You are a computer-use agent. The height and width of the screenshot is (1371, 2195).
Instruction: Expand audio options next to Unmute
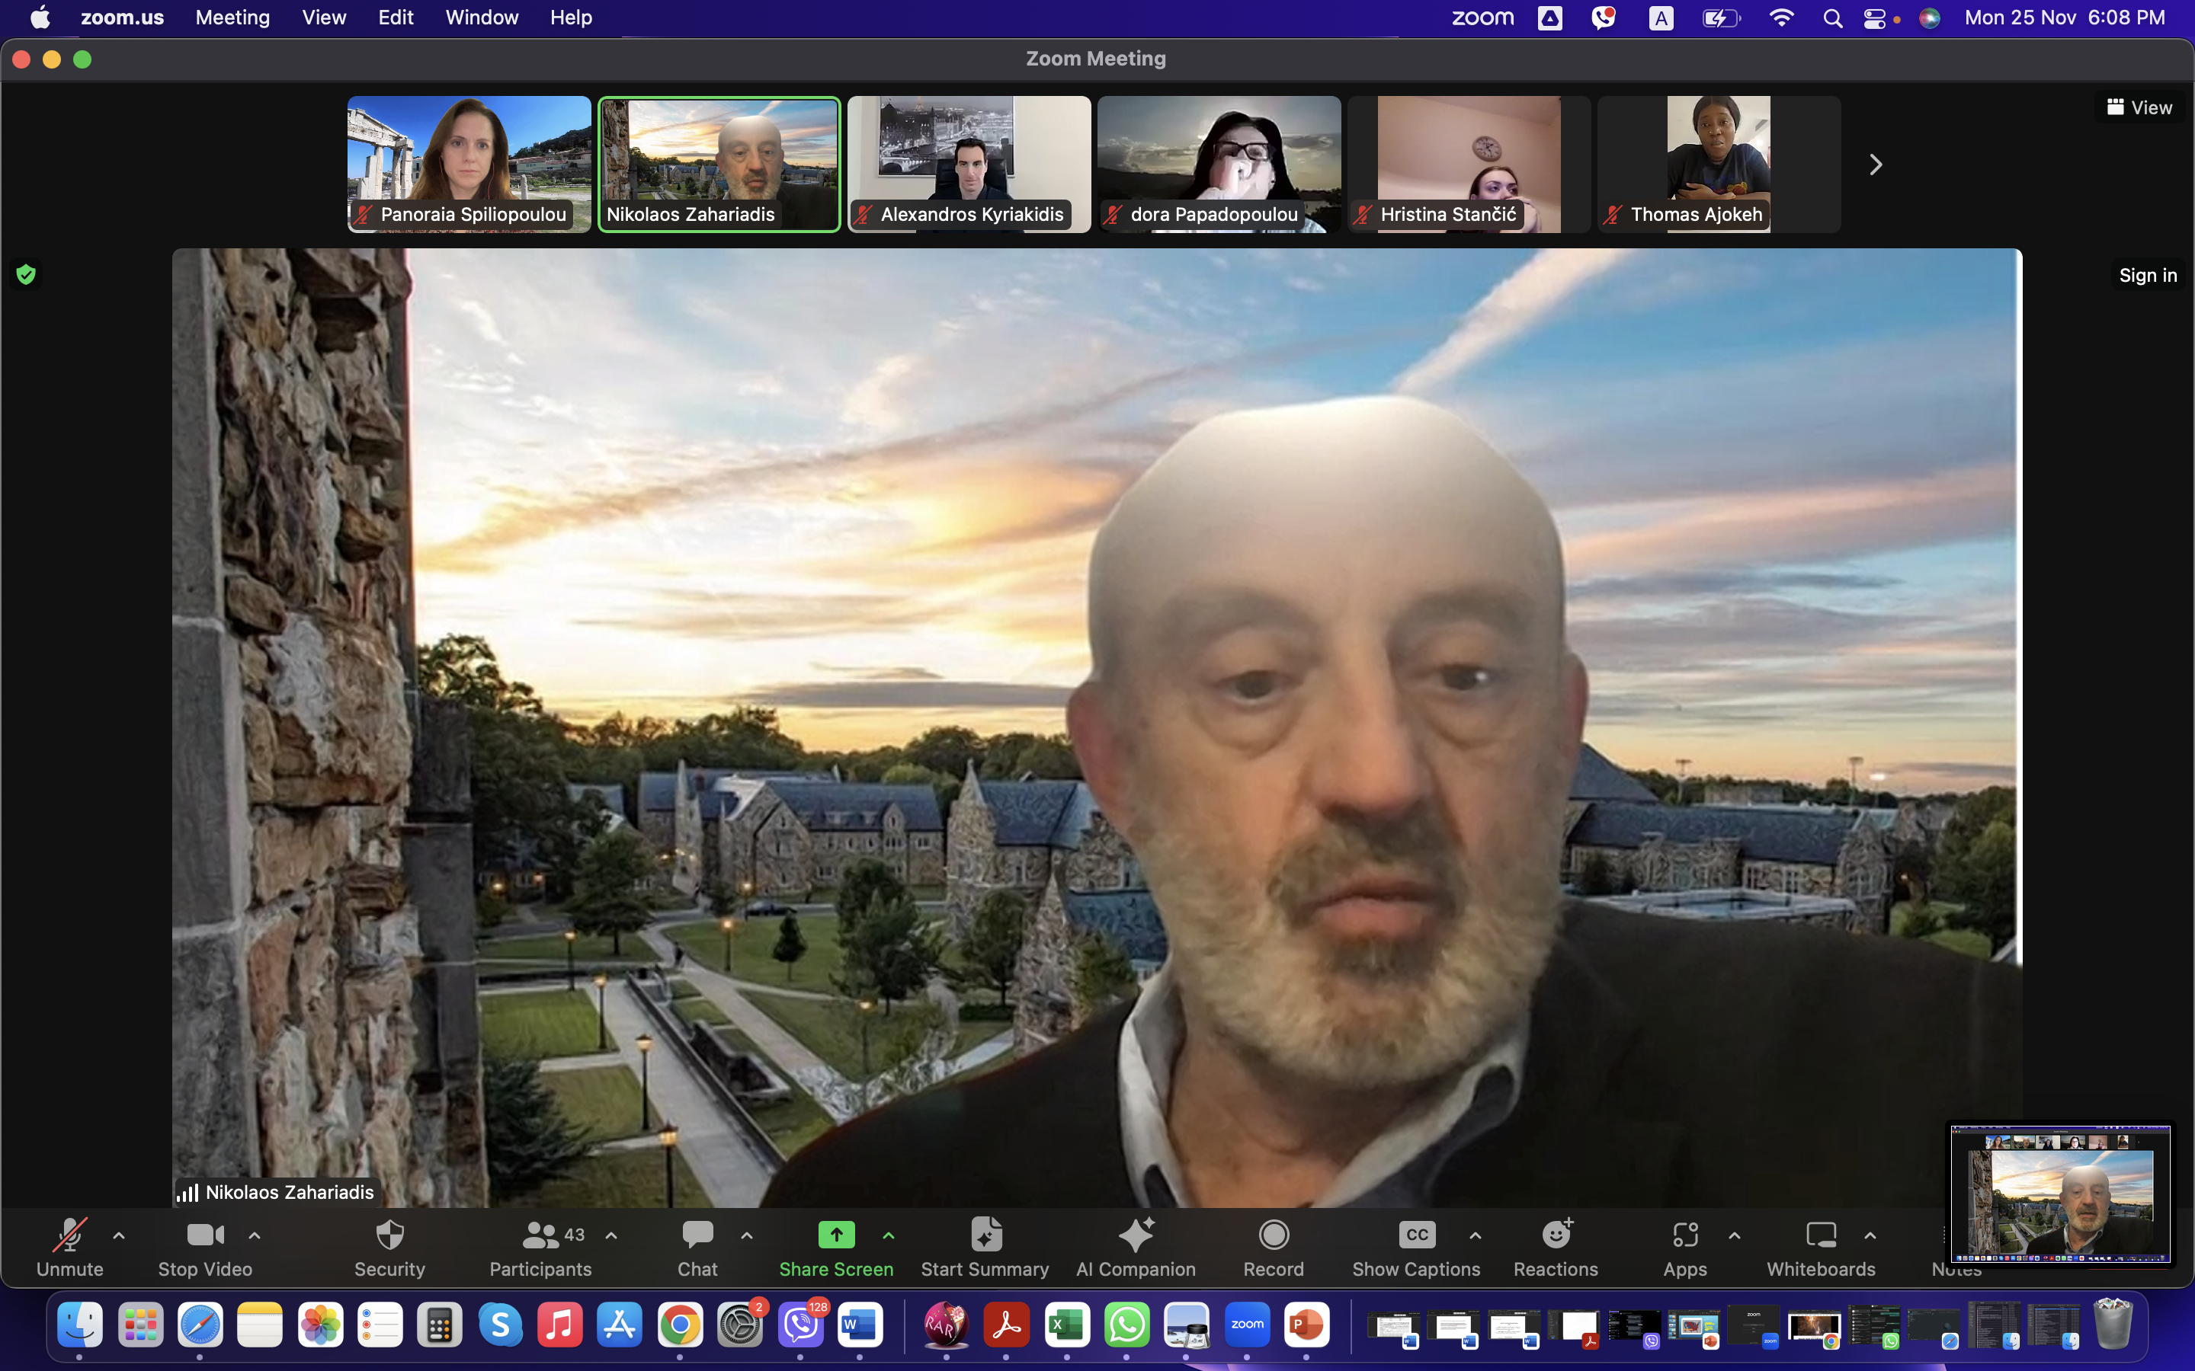(119, 1235)
